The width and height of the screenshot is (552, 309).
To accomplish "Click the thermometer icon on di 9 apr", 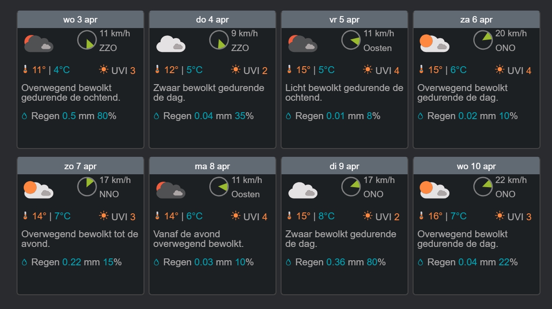I will 289,216.
